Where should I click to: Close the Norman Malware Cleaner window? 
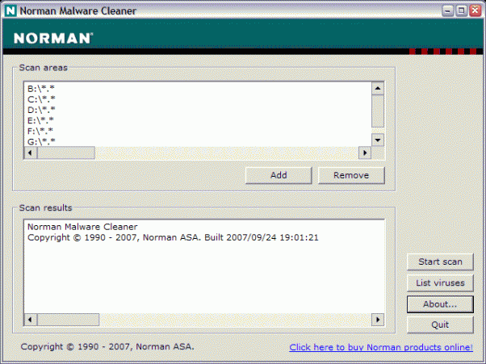475,11
